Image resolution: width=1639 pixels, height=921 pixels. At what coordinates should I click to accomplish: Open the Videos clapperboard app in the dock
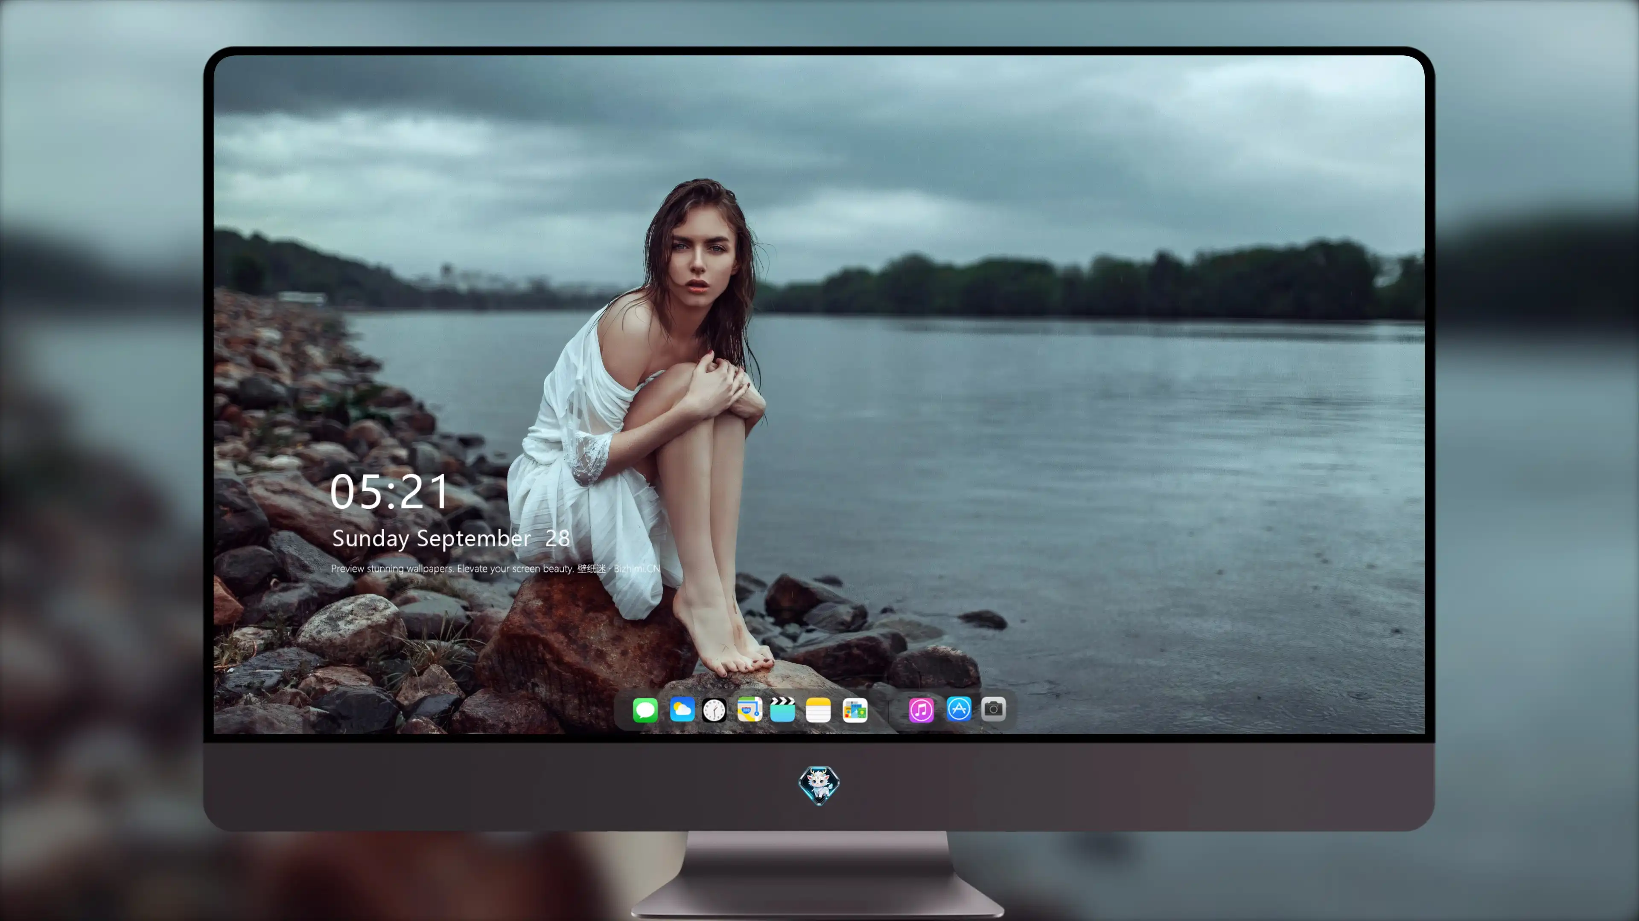(x=783, y=710)
